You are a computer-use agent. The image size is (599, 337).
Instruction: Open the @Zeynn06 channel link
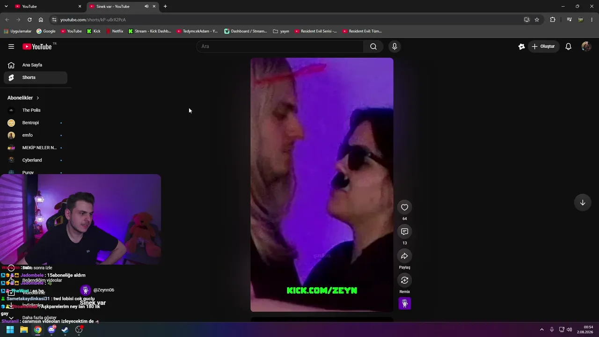[x=103, y=290]
